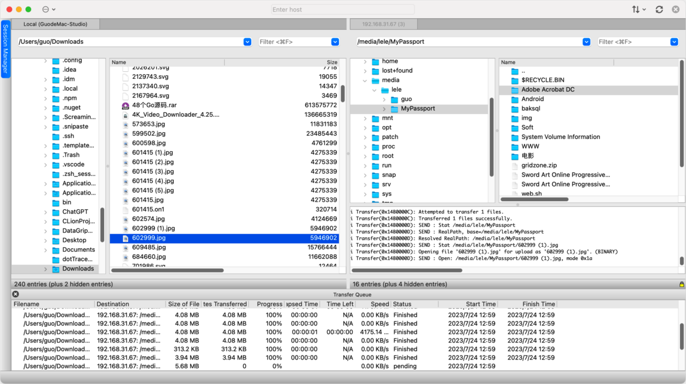The image size is (686, 384).
Task: Click into the remote Filter field
Action: point(634,42)
